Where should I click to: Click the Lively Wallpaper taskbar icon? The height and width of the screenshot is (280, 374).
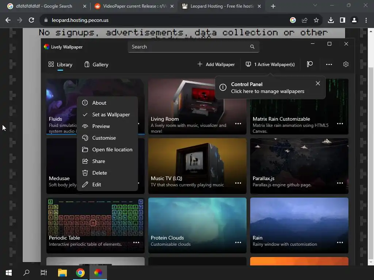(98, 273)
